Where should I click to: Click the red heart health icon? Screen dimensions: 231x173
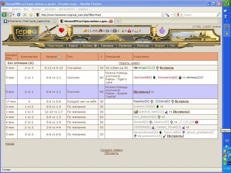click(62, 31)
